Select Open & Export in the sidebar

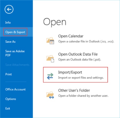click(x=16, y=32)
